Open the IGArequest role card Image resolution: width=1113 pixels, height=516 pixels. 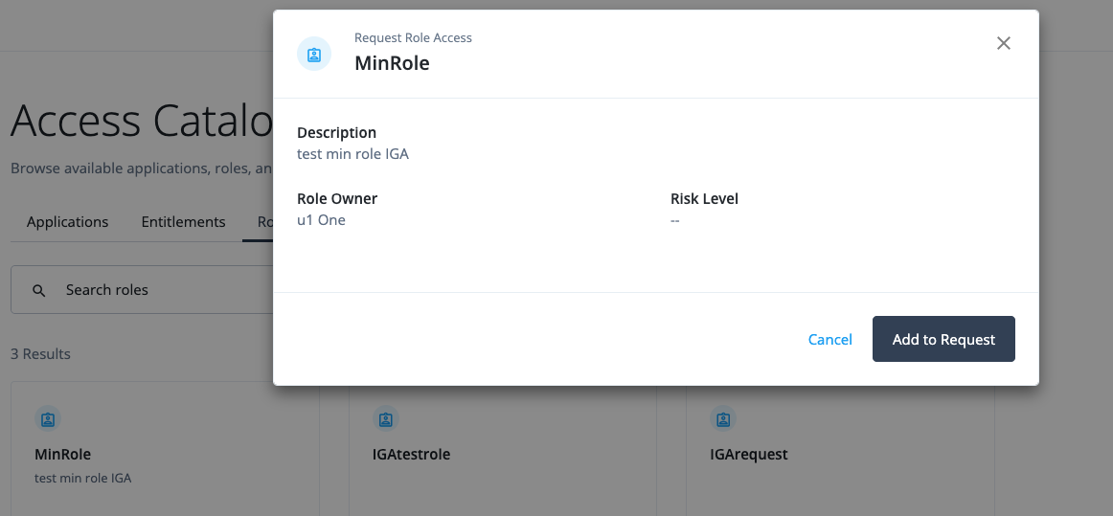[x=749, y=454]
